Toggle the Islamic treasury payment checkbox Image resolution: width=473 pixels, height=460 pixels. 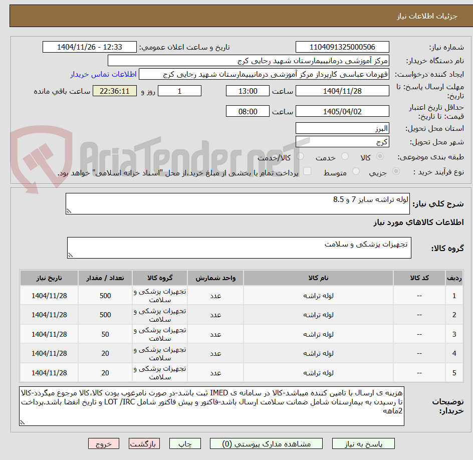click(307, 171)
